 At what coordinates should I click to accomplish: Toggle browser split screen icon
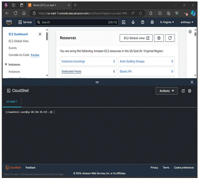click(160, 13)
